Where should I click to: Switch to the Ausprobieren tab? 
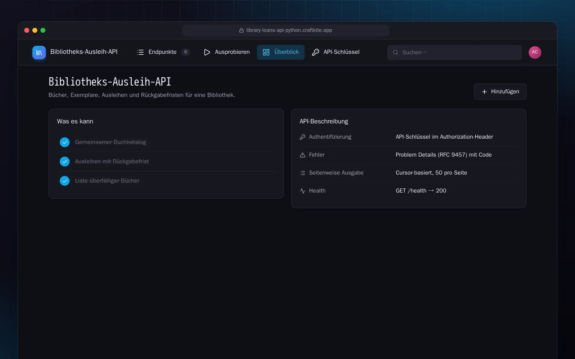point(226,52)
